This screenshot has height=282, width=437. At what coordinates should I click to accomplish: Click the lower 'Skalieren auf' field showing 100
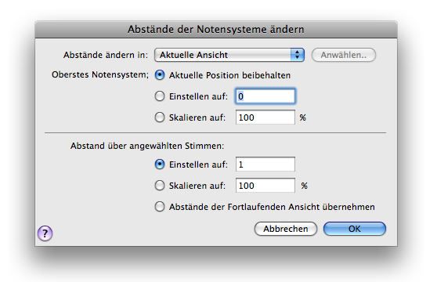[x=265, y=186]
